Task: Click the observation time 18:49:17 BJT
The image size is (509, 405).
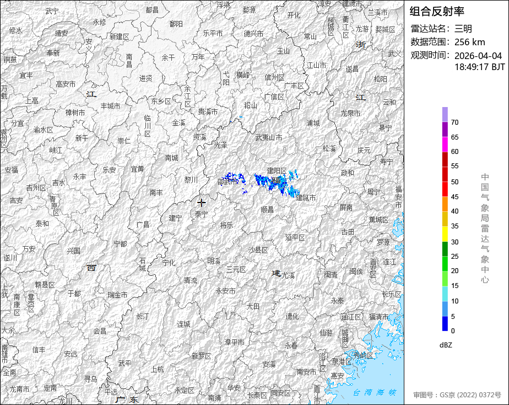Action: tap(479, 67)
